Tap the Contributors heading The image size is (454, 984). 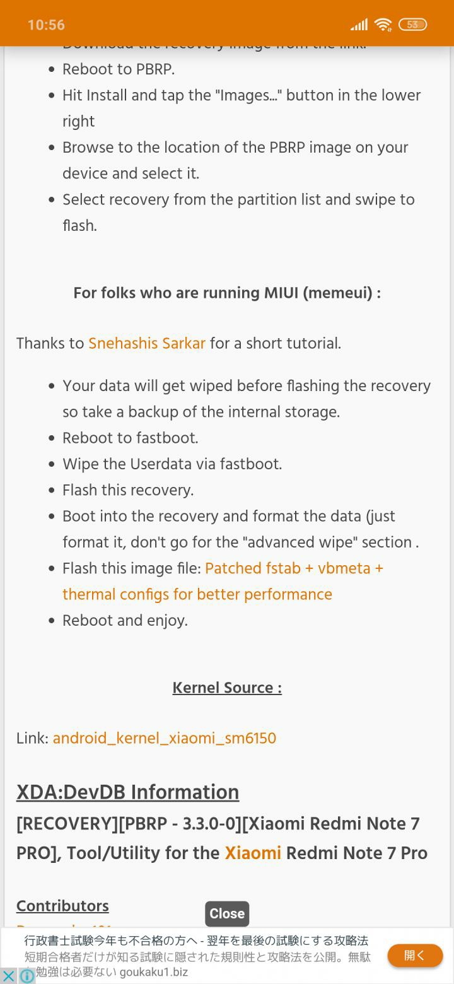[x=62, y=906]
